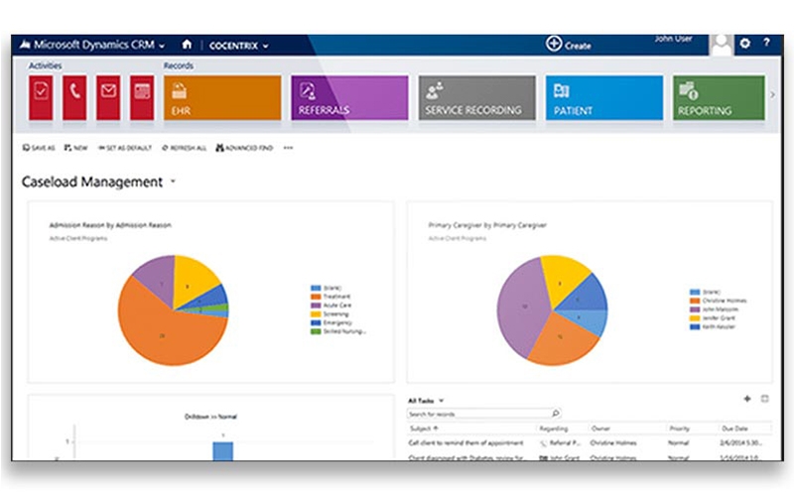This screenshot has width=794, height=496.
Task: Expand the Caseload Management dashboard selector
Action: (173, 182)
